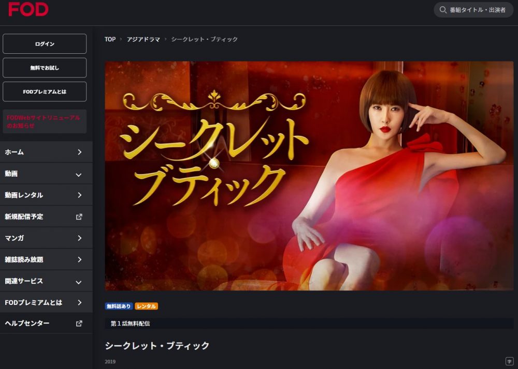Open マンガ in the sidebar
This screenshot has height=369, width=518.
click(x=46, y=238)
